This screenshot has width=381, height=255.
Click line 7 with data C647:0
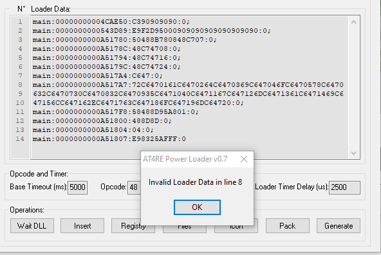(97, 76)
